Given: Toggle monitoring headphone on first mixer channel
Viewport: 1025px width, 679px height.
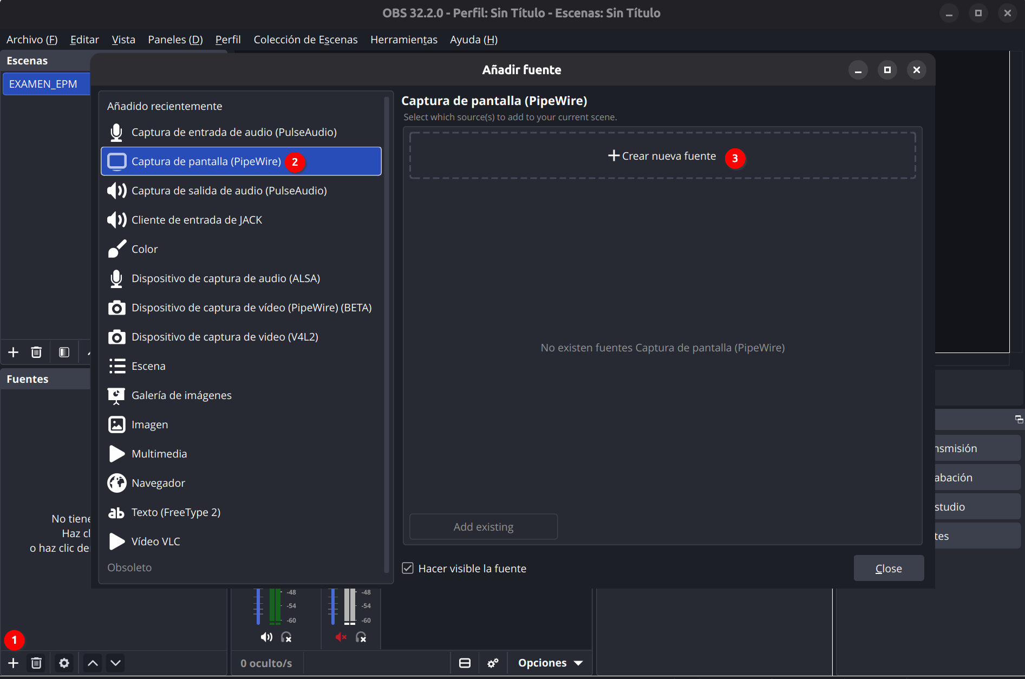Looking at the screenshot, I should pos(286,637).
